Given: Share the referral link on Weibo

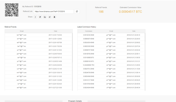Looking at the screenshot, I should pyautogui.click(x=50, y=17).
